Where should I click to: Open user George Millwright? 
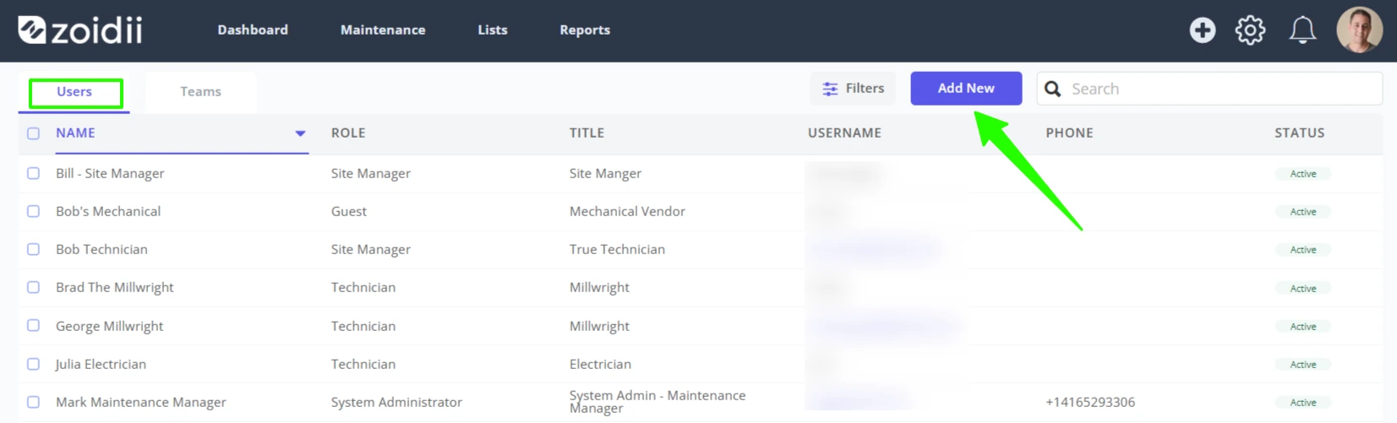click(109, 326)
